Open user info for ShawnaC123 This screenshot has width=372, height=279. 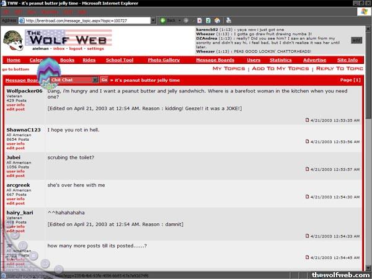[15, 144]
